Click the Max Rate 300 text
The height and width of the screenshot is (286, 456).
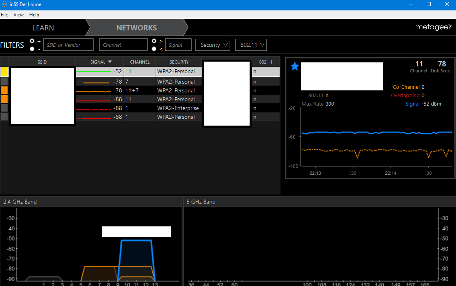tap(318, 104)
